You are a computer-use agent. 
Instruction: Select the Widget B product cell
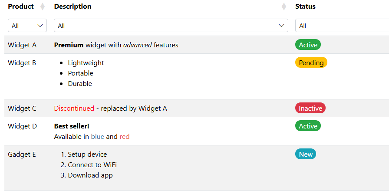tap(22, 62)
